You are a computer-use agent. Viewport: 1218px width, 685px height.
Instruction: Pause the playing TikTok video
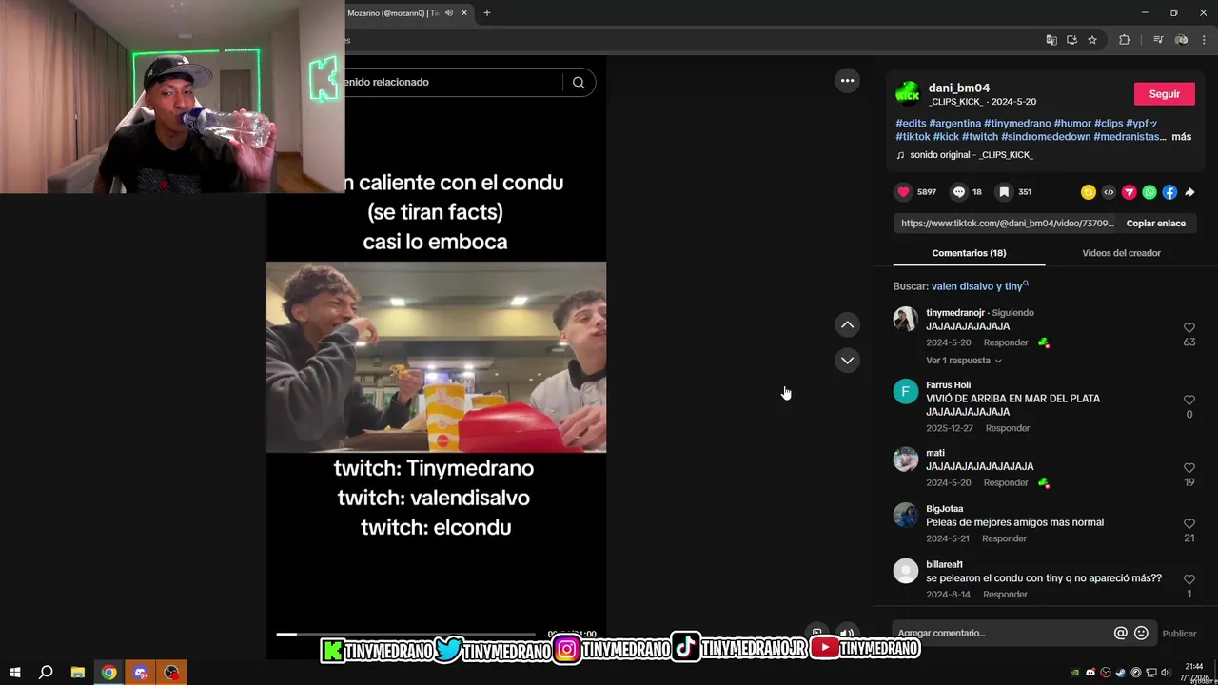436,358
